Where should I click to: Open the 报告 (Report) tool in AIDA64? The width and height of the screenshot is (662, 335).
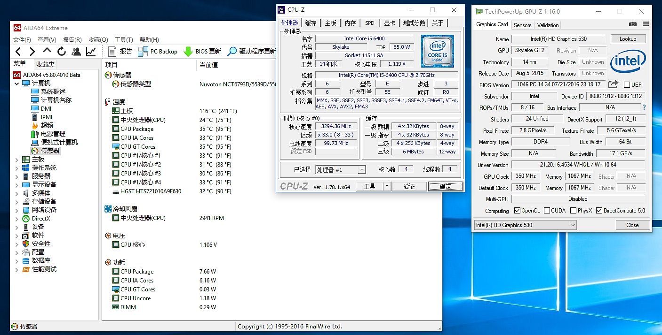(x=120, y=51)
